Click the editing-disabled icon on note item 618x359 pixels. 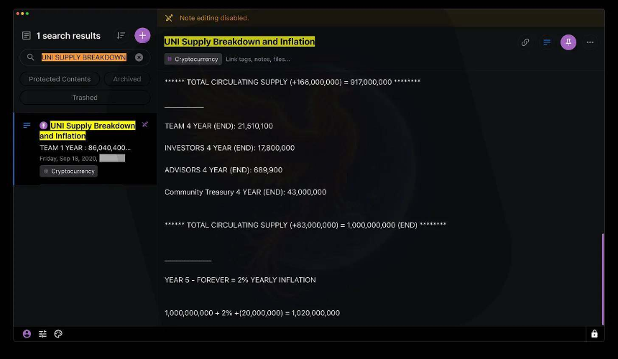click(144, 125)
